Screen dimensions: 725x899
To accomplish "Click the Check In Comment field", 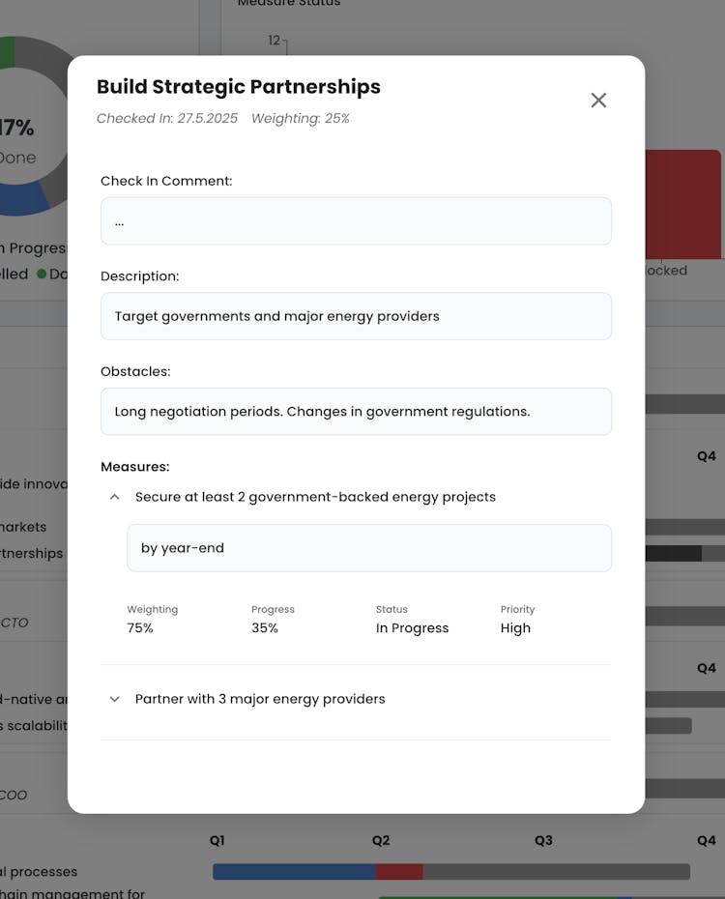I will (x=356, y=221).
